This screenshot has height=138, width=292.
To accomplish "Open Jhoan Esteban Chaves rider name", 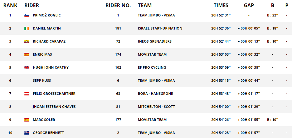I will 54,107.
